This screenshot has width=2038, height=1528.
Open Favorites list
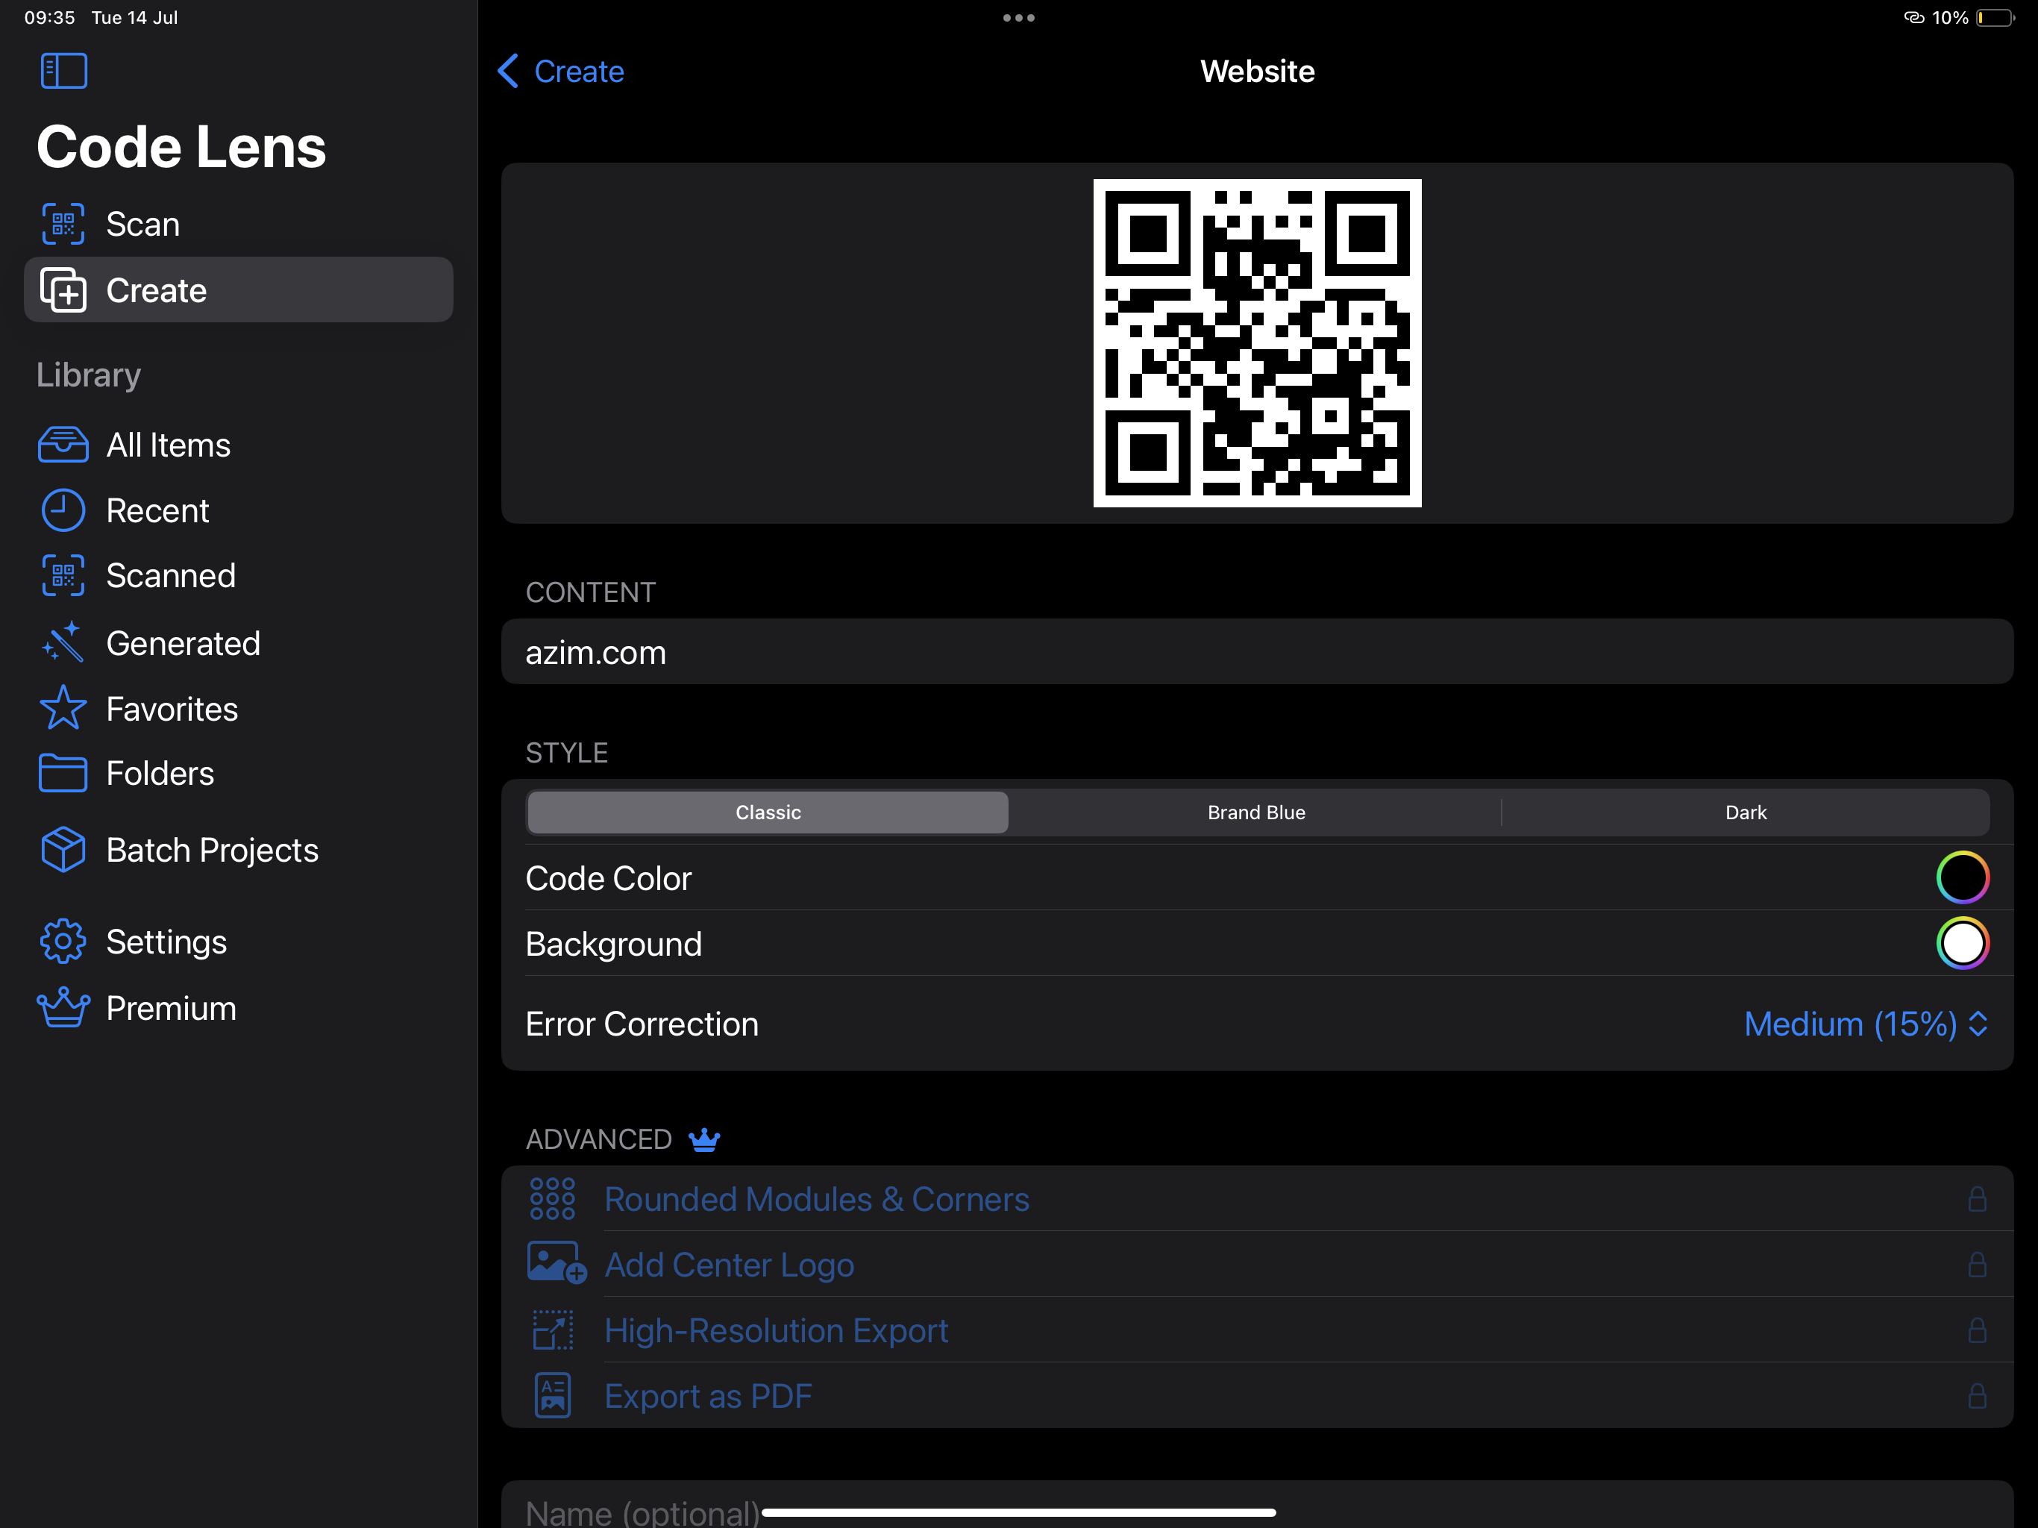tap(239, 709)
